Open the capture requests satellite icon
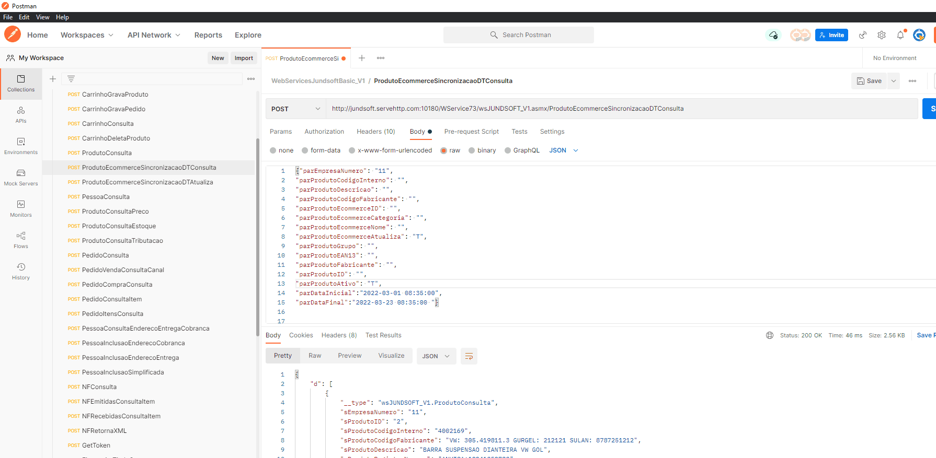 (863, 35)
